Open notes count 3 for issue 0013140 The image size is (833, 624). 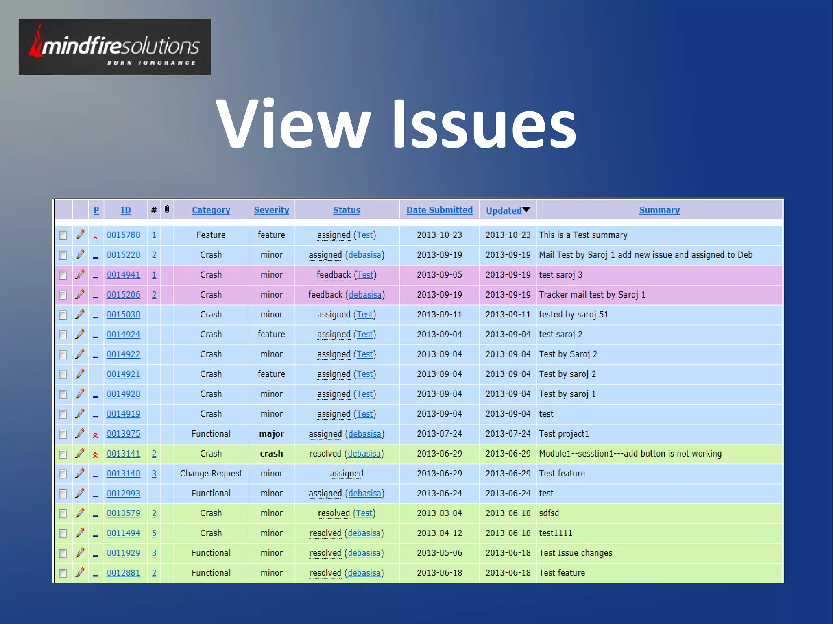(x=154, y=474)
